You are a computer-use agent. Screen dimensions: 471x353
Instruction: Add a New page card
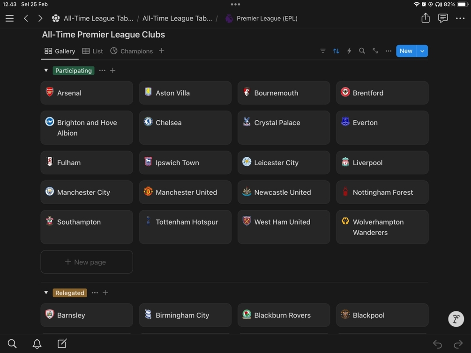click(87, 262)
